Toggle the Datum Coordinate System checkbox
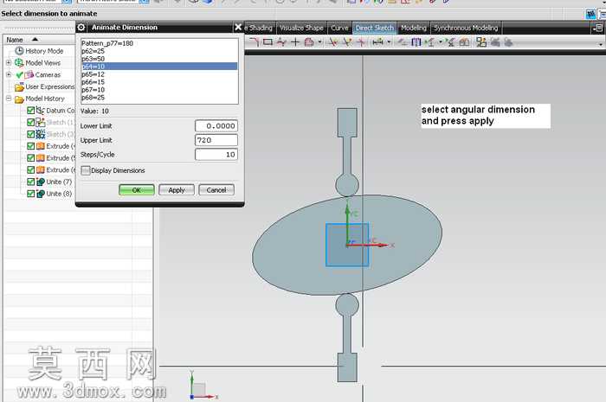Image resolution: width=606 pixels, height=402 pixels. click(31, 111)
